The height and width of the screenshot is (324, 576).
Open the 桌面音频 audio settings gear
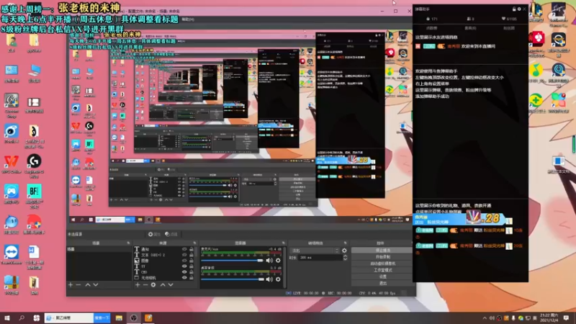click(278, 279)
